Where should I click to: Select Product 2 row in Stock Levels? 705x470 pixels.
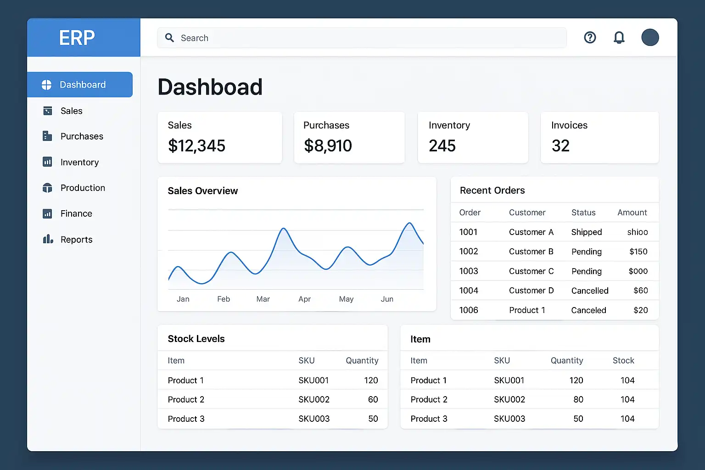point(272,399)
